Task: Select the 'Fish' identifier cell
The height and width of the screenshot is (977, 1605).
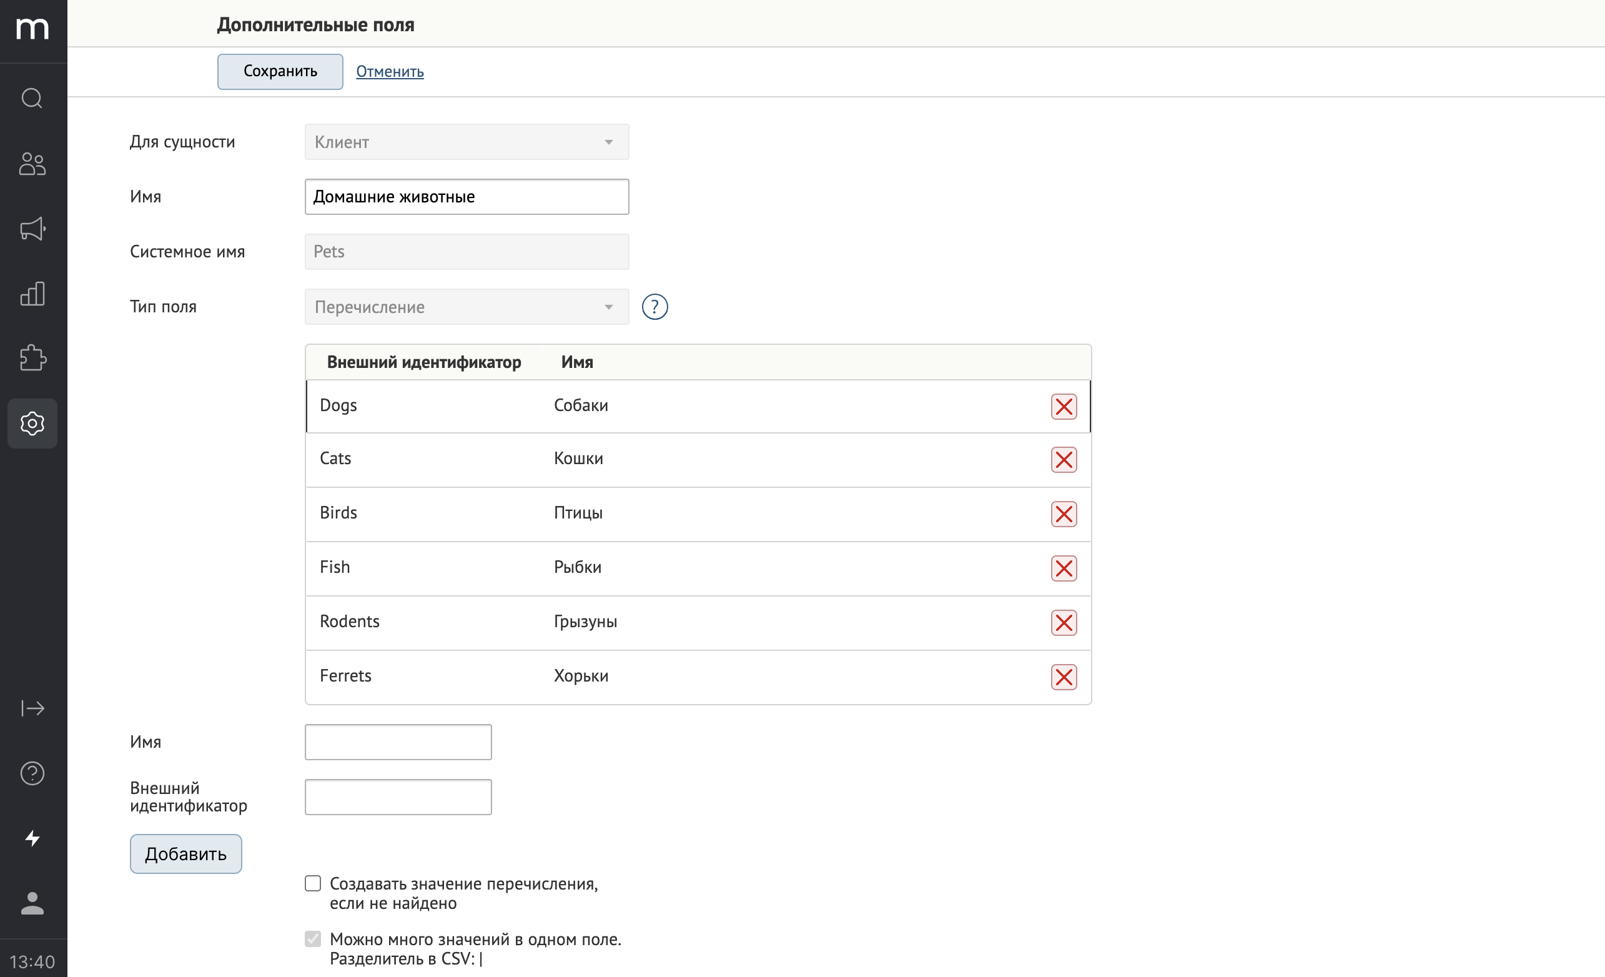Action: 334,567
